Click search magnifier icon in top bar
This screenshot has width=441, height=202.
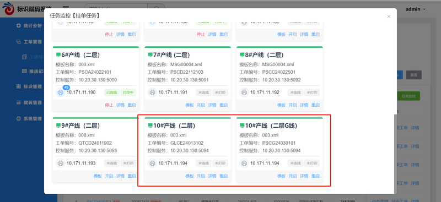pos(156,7)
